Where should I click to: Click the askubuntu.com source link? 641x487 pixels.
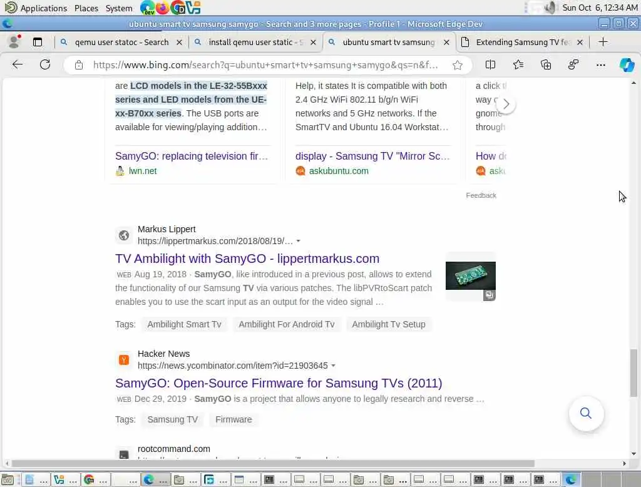(x=339, y=171)
